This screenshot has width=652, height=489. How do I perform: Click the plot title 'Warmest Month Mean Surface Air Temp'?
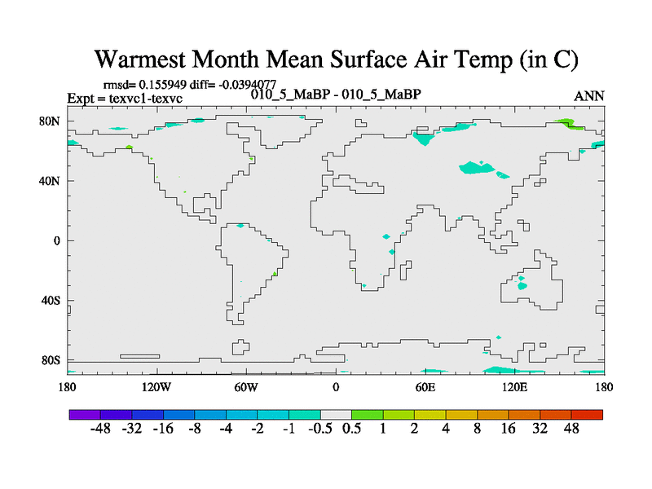click(336, 59)
